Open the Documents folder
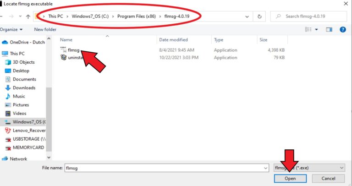 click(21, 79)
